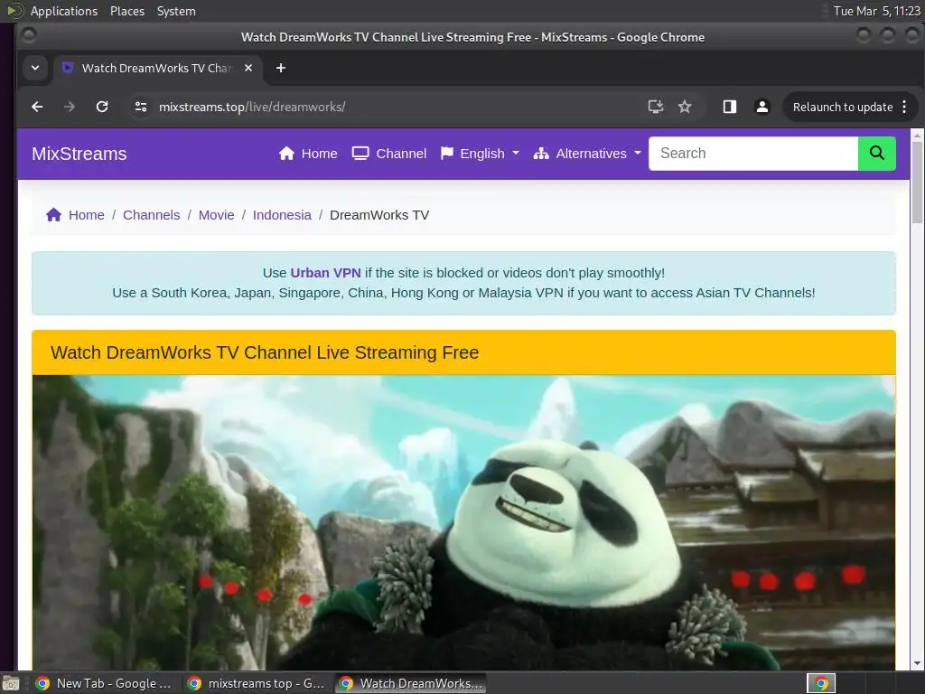The image size is (925, 694).
Task: Click the browser forward arrow
Action: coord(69,107)
